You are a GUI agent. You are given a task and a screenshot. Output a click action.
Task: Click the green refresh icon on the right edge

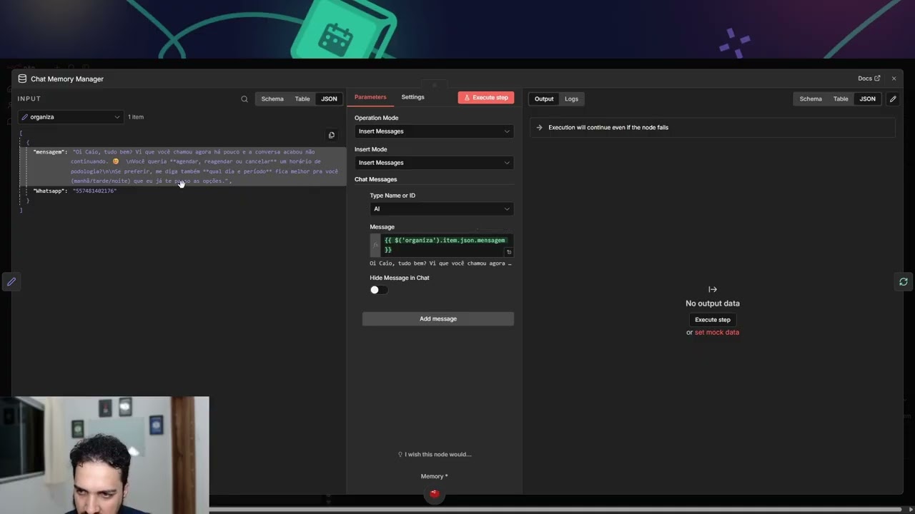coord(904,282)
